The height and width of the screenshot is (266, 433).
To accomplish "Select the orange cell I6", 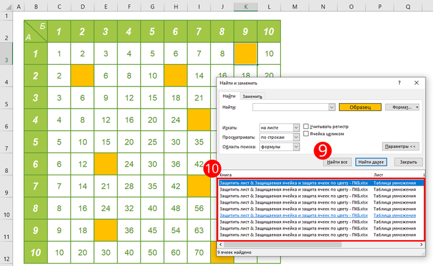I will (x=199, y=120).
